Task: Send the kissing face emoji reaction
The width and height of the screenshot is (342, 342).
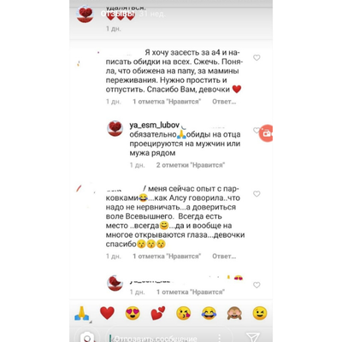Action: [x=183, y=313]
